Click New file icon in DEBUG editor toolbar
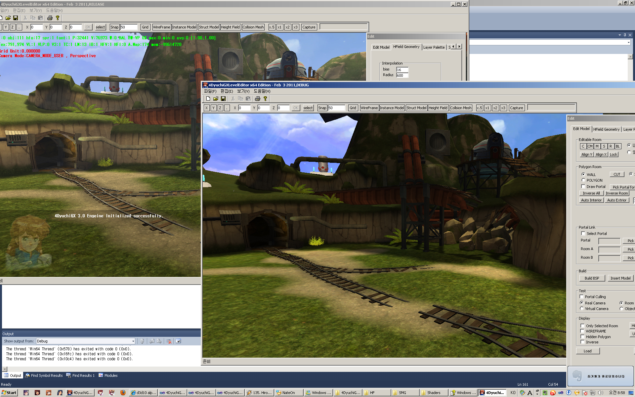This screenshot has width=635, height=397. coord(208,99)
